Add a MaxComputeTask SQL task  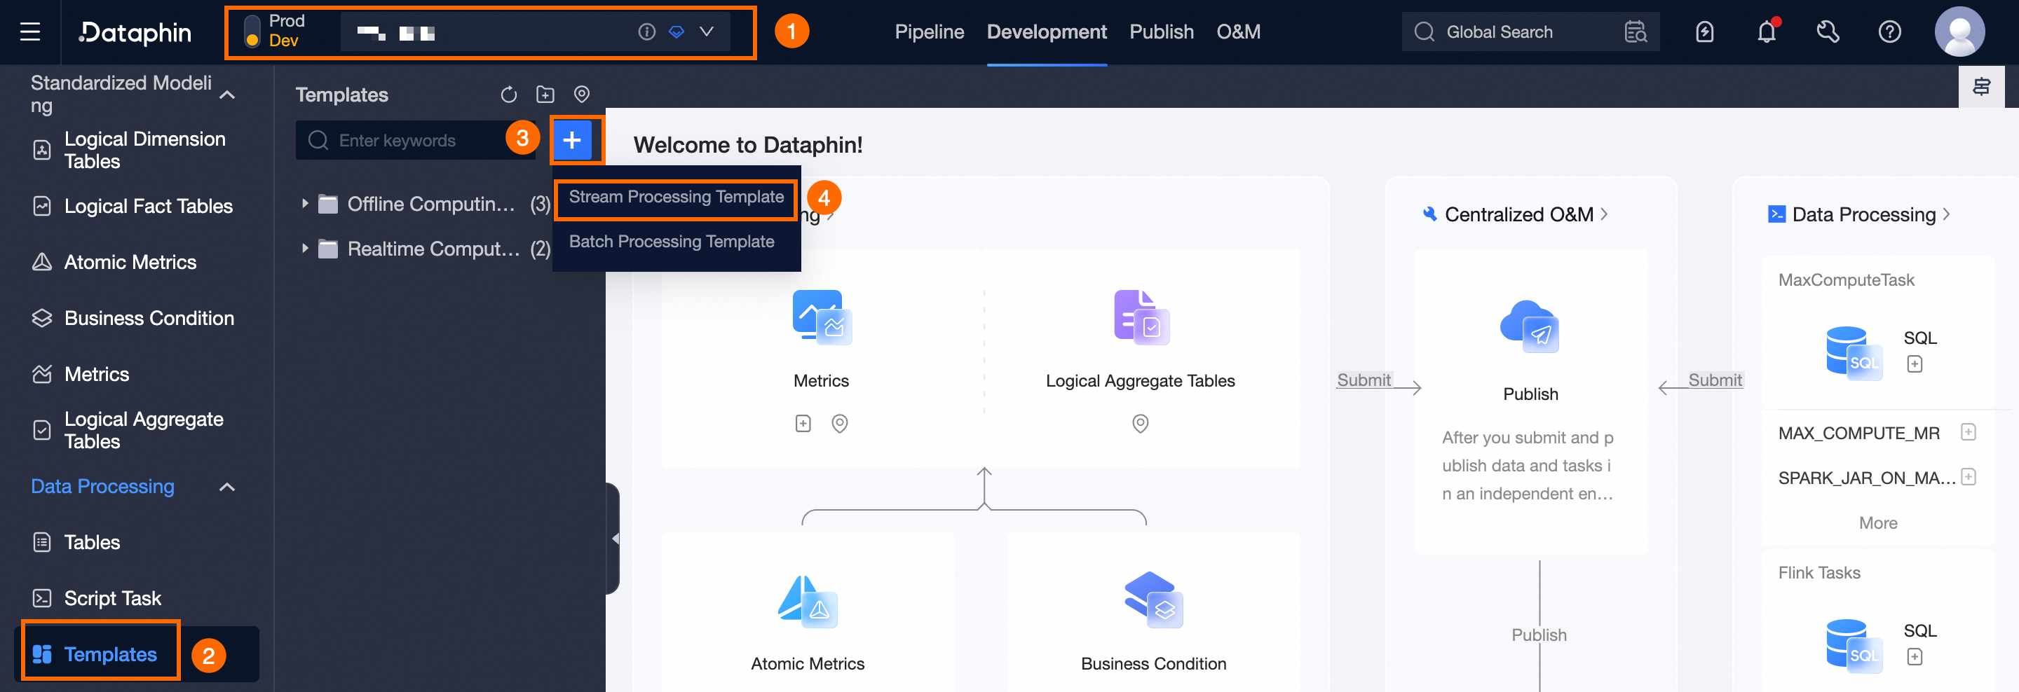(x=1915, y=364)
